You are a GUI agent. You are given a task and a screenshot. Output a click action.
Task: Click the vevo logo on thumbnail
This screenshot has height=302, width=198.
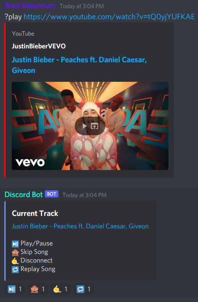click(30, 163)
